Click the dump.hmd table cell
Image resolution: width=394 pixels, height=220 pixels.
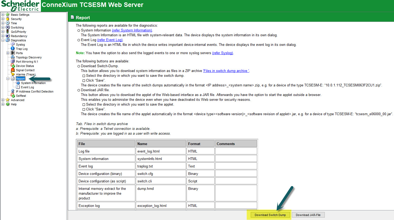pyautogui.click(x=161, y=193)
